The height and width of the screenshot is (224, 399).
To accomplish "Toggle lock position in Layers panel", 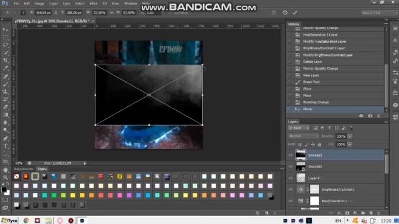I will coord(313,144).
